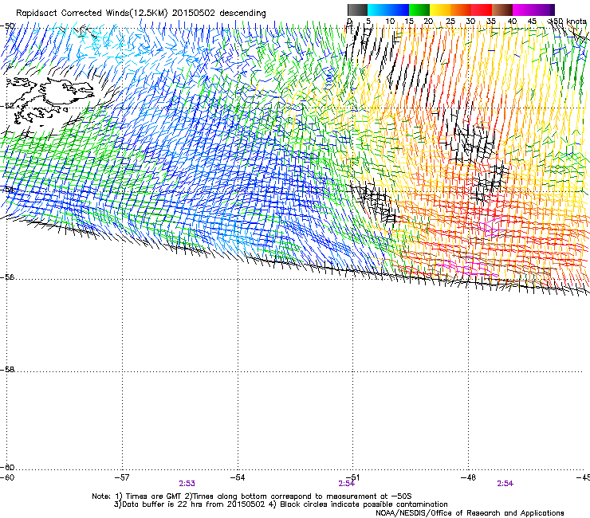Click the date text '20150502 descending'
Viewport: 590px width, 518px height.
(x=219, y=14)
